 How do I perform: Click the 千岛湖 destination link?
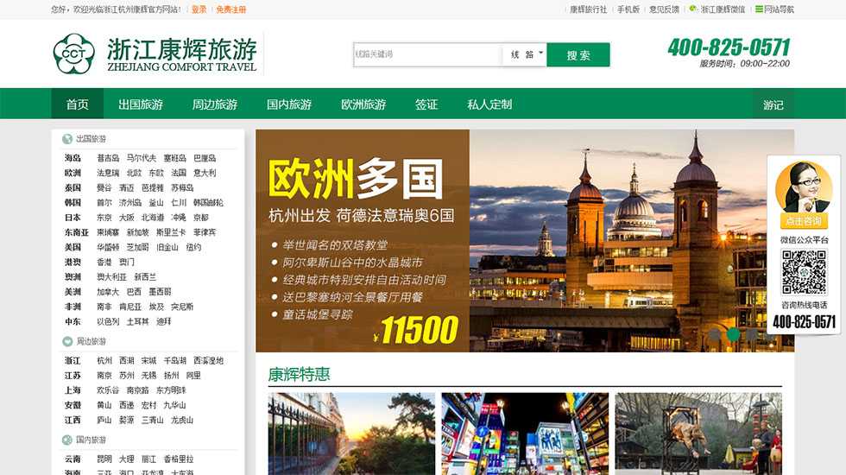tap(174, 361)
